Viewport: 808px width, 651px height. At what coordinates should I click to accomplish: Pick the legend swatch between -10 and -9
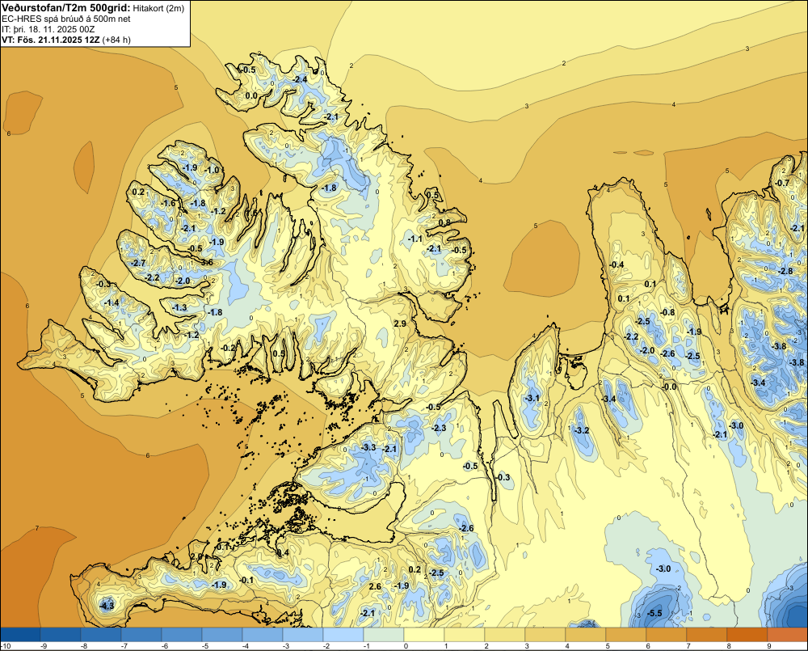(20, 635)
